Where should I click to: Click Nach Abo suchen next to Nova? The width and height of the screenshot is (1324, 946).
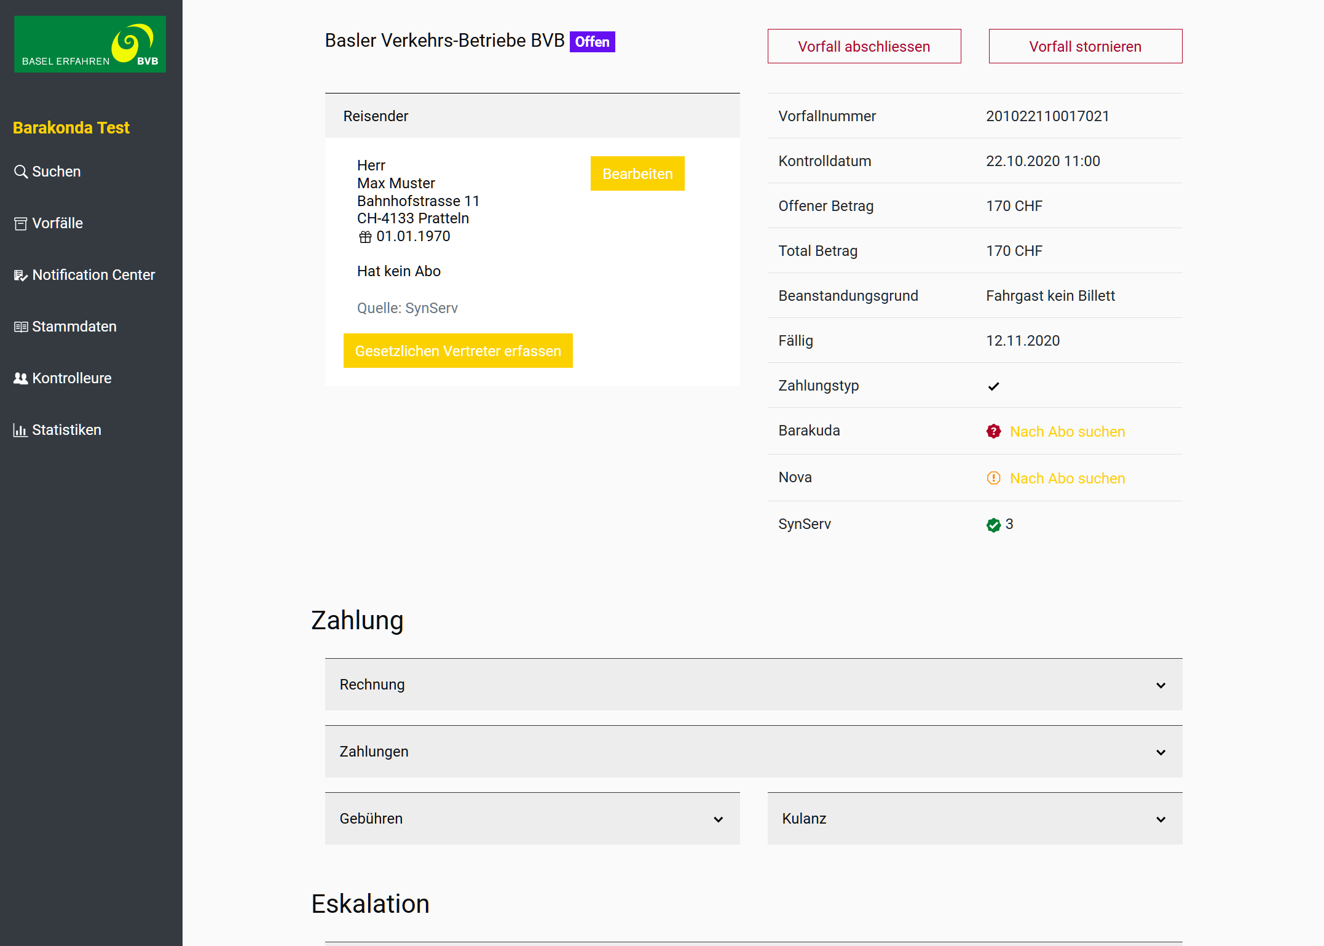[x=1067, y=478]
